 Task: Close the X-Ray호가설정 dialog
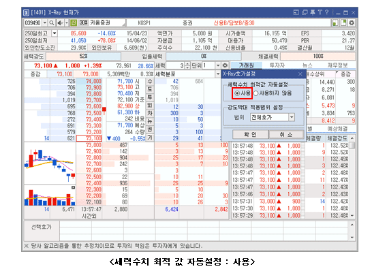click(x=300, y=74)
